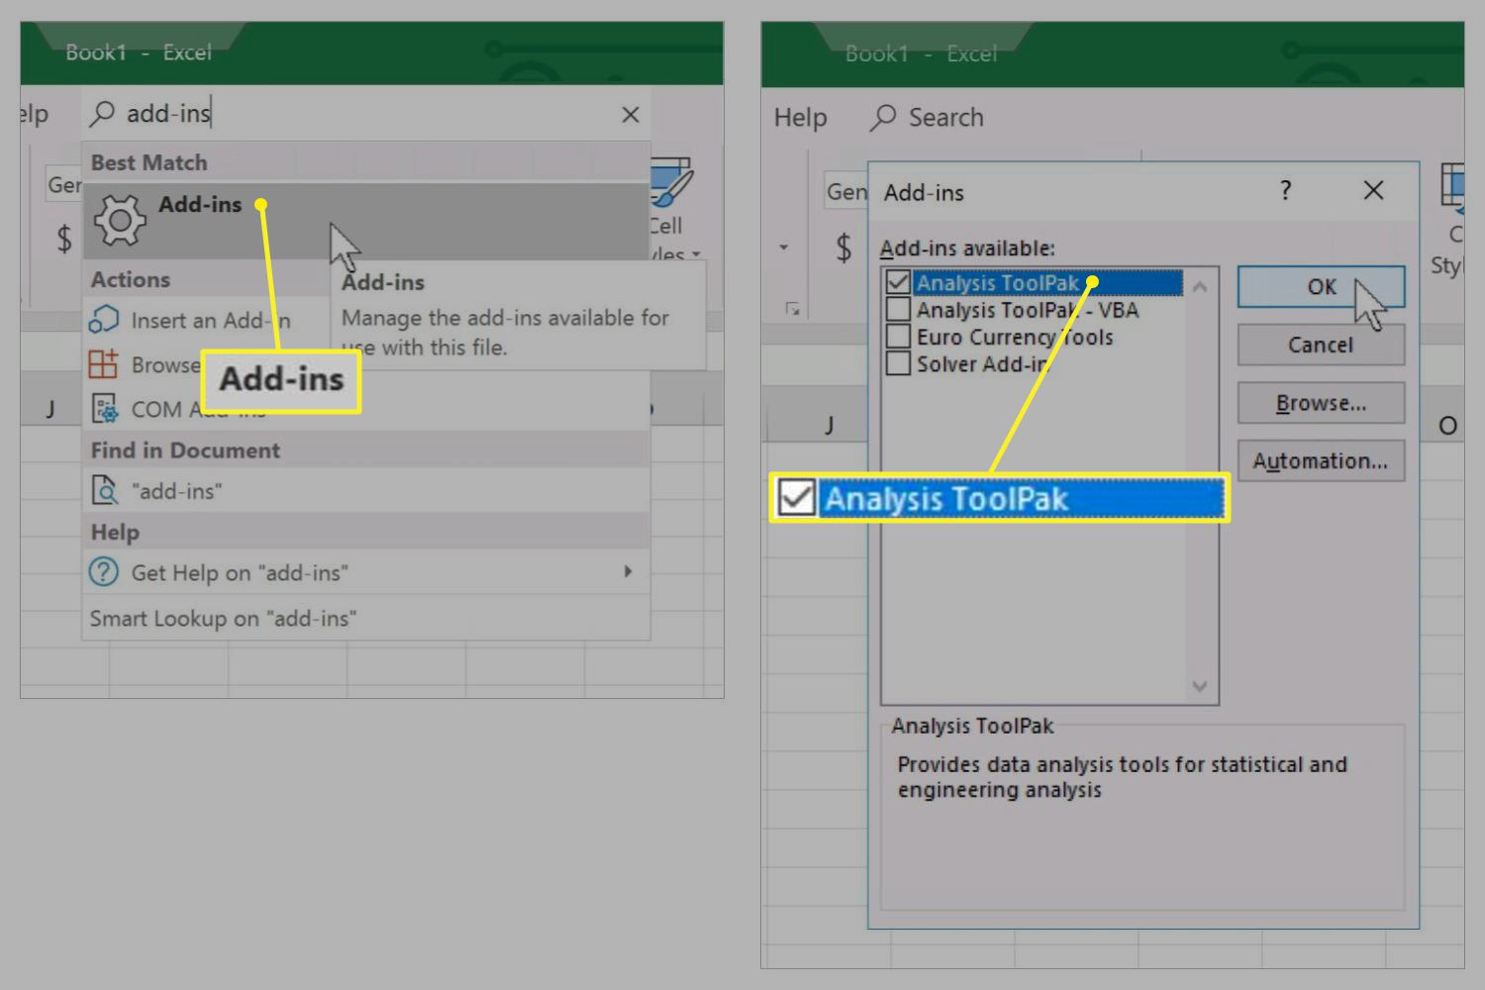The height and width of the screenshot is (990, 1485).
Task: Click the add-ins search input field
Action: (x=366, y=114)
